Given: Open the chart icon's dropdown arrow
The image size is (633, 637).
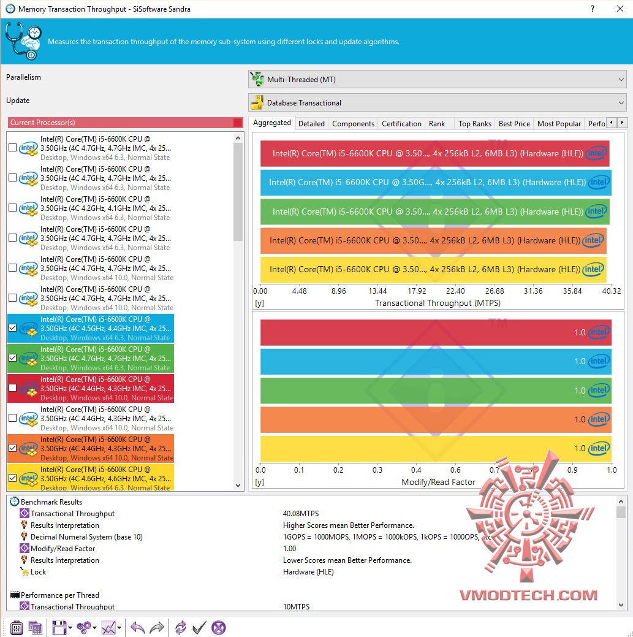Looking at the screenshot, I should tap(119, 628).
